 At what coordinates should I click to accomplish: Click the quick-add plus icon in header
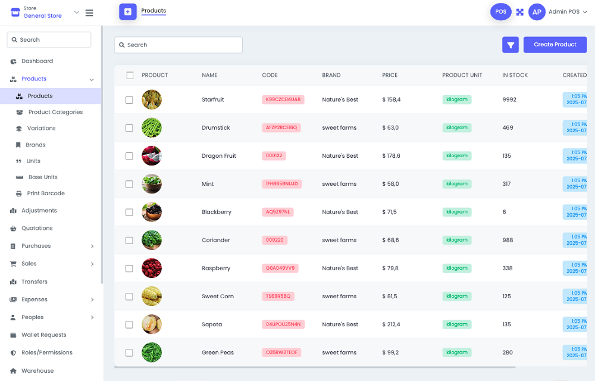coord(127,12)
